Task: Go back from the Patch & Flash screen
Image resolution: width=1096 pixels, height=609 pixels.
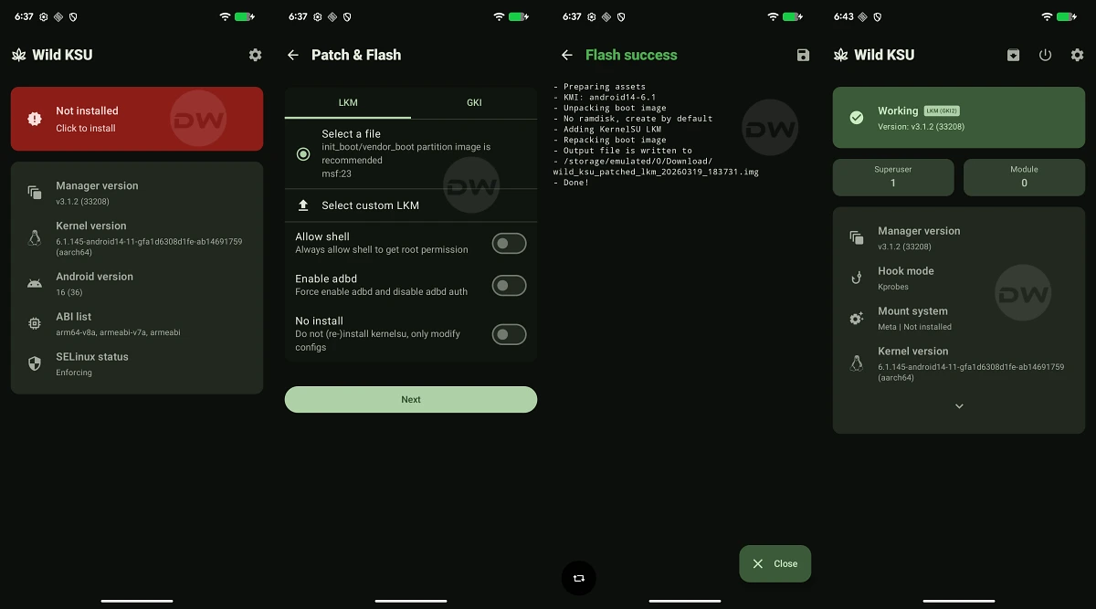Action: pyautogui.click(x=293, y=55)
